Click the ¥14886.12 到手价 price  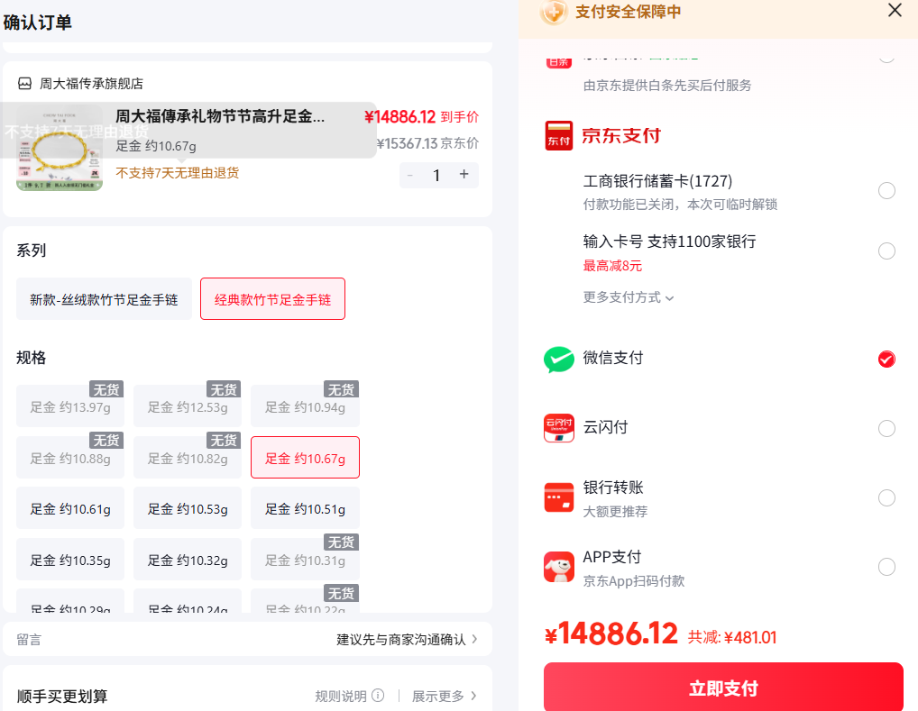pos(421,117)
